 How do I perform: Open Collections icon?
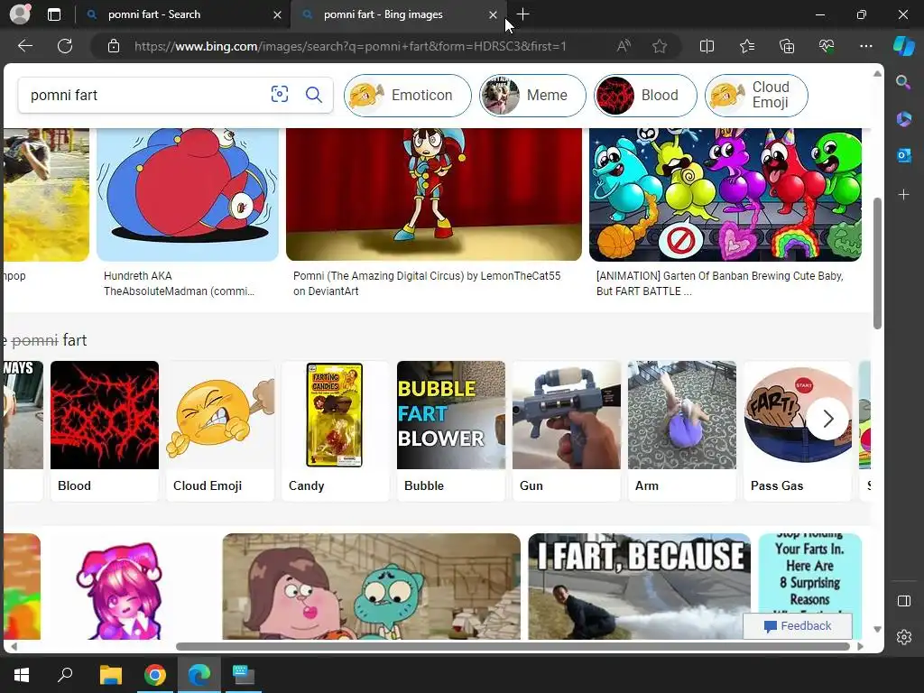(x=787, y=46)
